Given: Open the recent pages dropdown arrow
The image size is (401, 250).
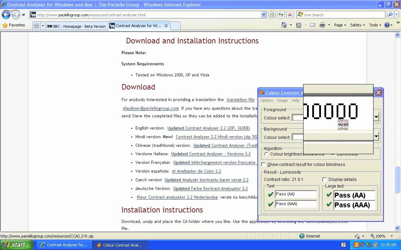Looking at the screenshot, I should click(x=24, y=15).
